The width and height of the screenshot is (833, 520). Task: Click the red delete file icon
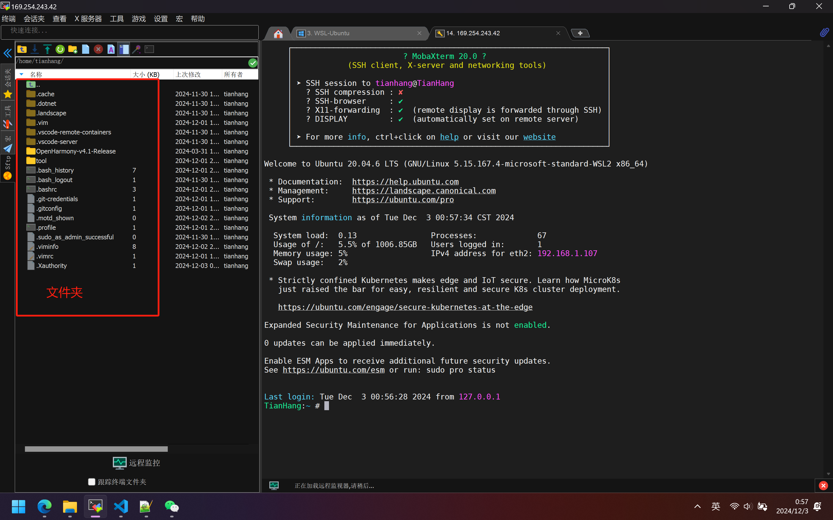[98, 49]
